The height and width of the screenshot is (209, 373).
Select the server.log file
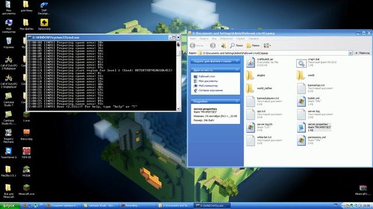click(x=315, y=114)
